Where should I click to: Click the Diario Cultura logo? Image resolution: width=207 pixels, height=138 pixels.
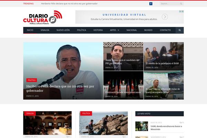[x=42, y=17]
